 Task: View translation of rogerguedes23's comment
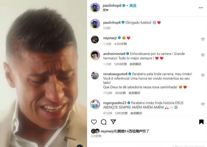pyautogui.click(x=136, y=113)
